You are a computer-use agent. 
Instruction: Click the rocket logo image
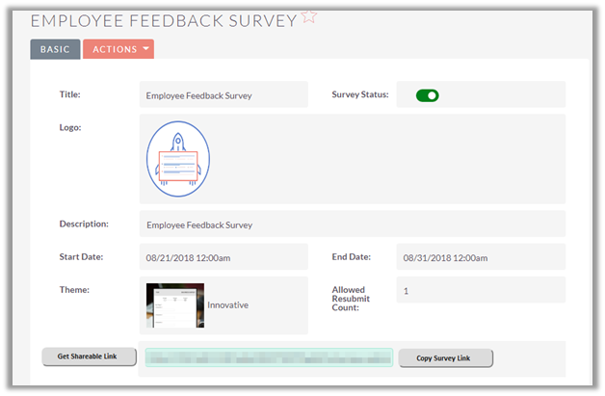point(178,160)
